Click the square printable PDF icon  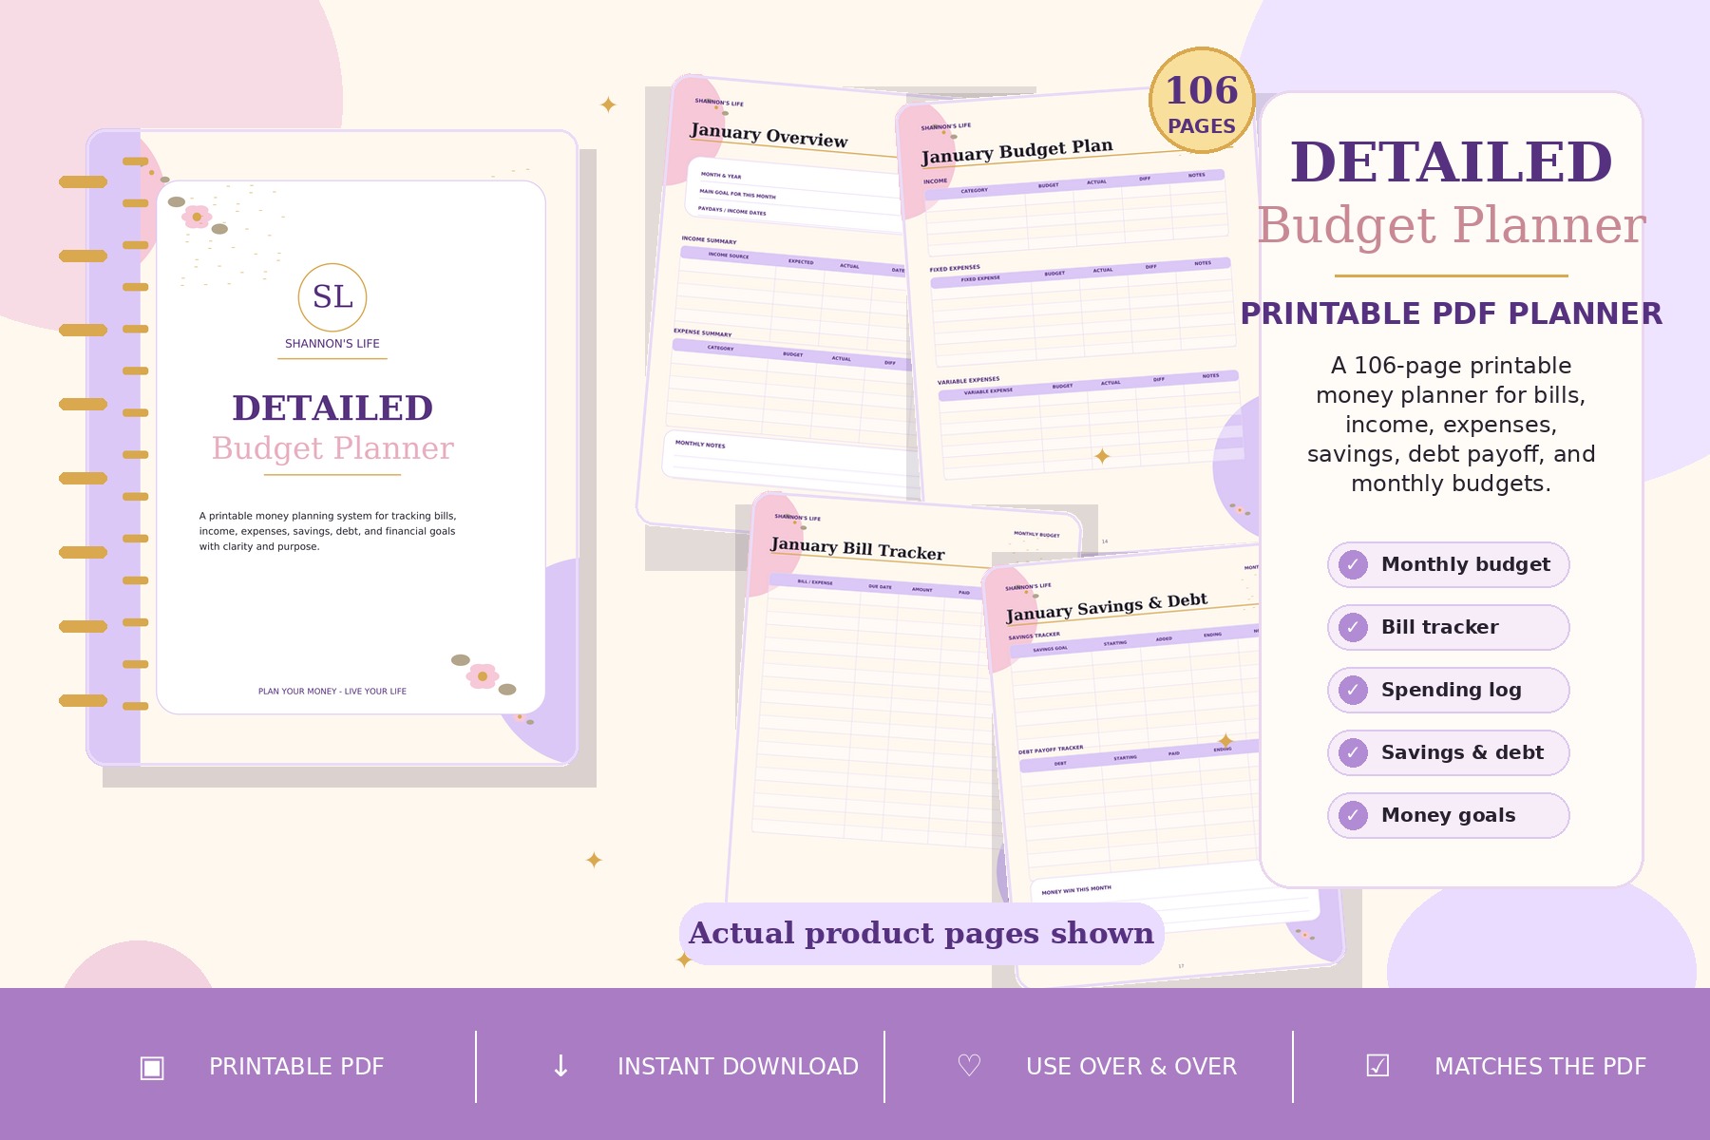click(x=152, y=1067)
